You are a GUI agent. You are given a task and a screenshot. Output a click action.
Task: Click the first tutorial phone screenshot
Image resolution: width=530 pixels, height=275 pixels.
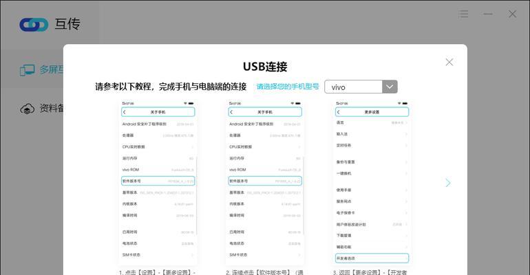158,182
